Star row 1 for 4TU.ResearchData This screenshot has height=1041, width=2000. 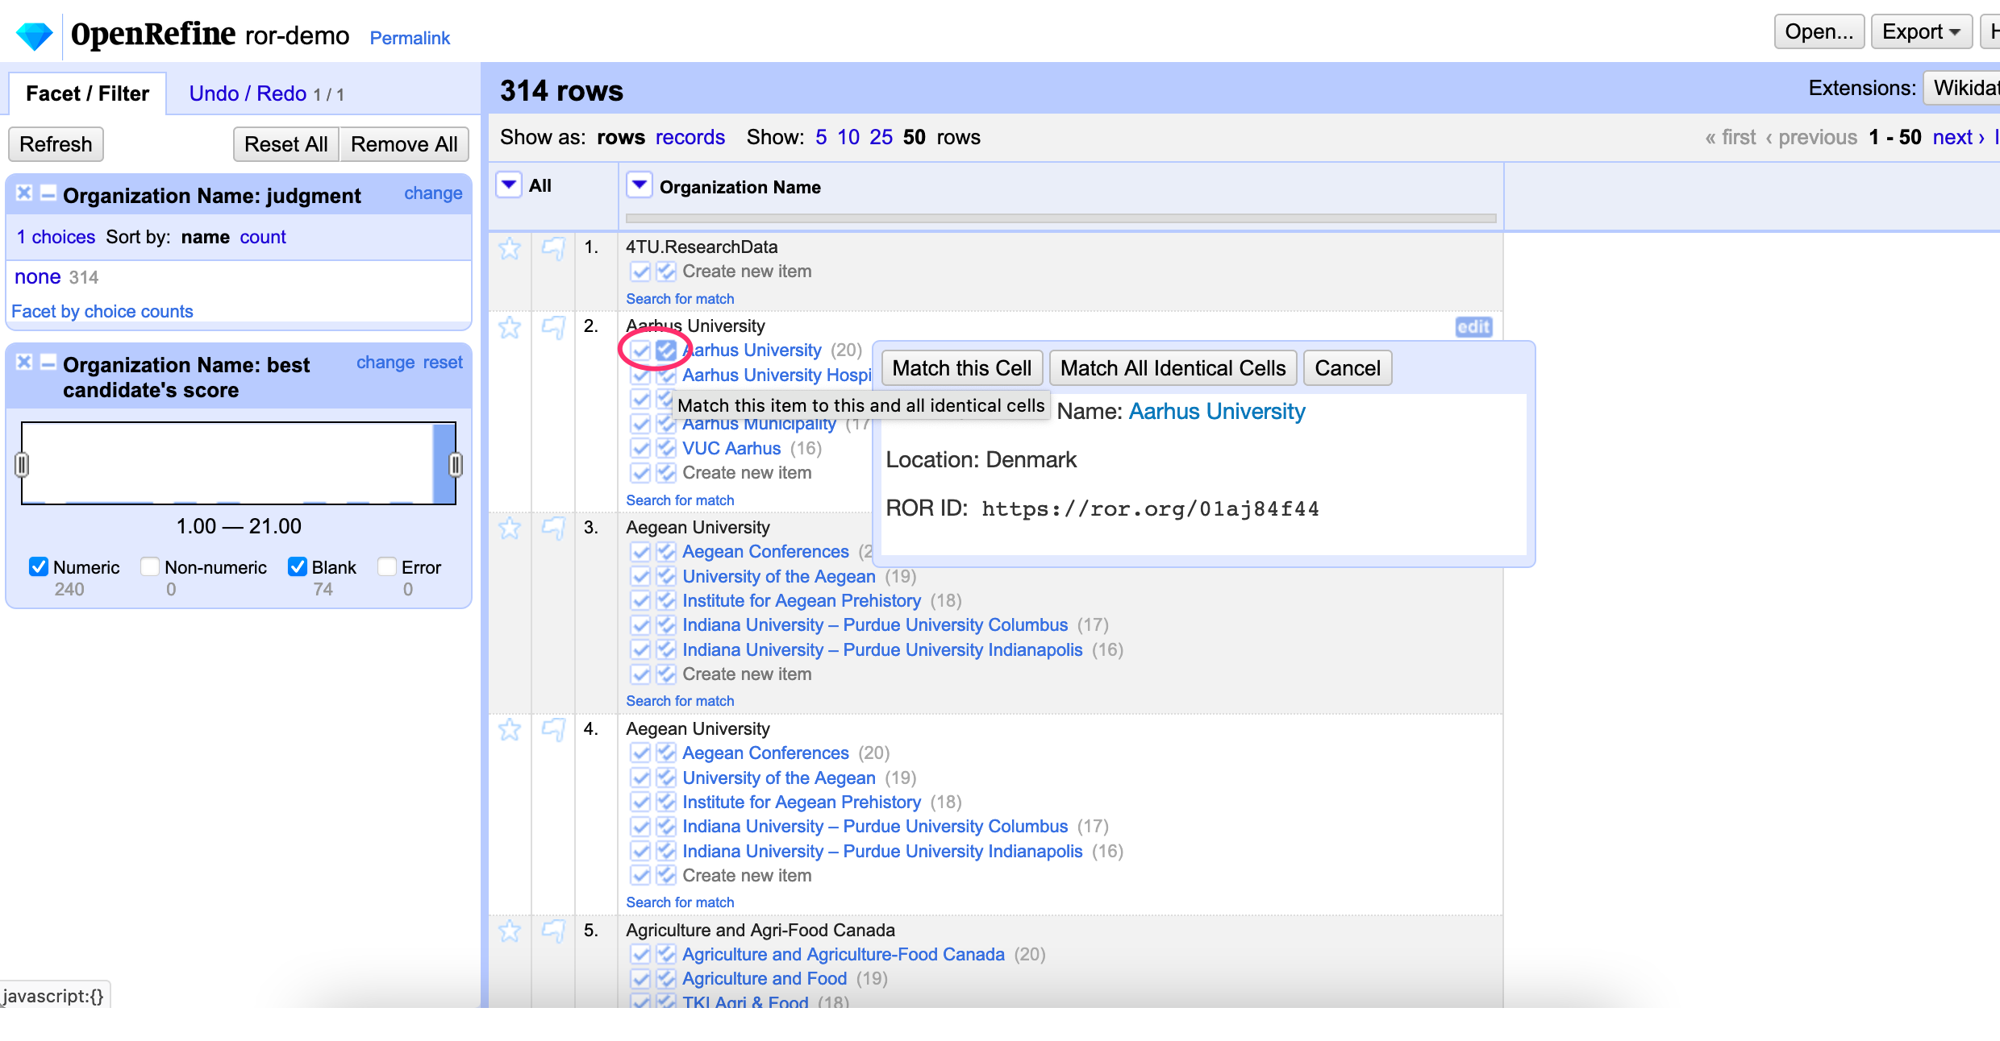(x=510, y=248)
